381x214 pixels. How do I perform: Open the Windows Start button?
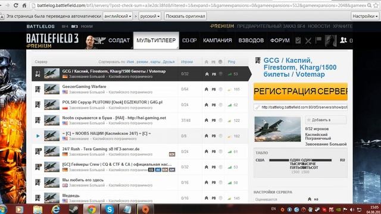coord(3,209)
